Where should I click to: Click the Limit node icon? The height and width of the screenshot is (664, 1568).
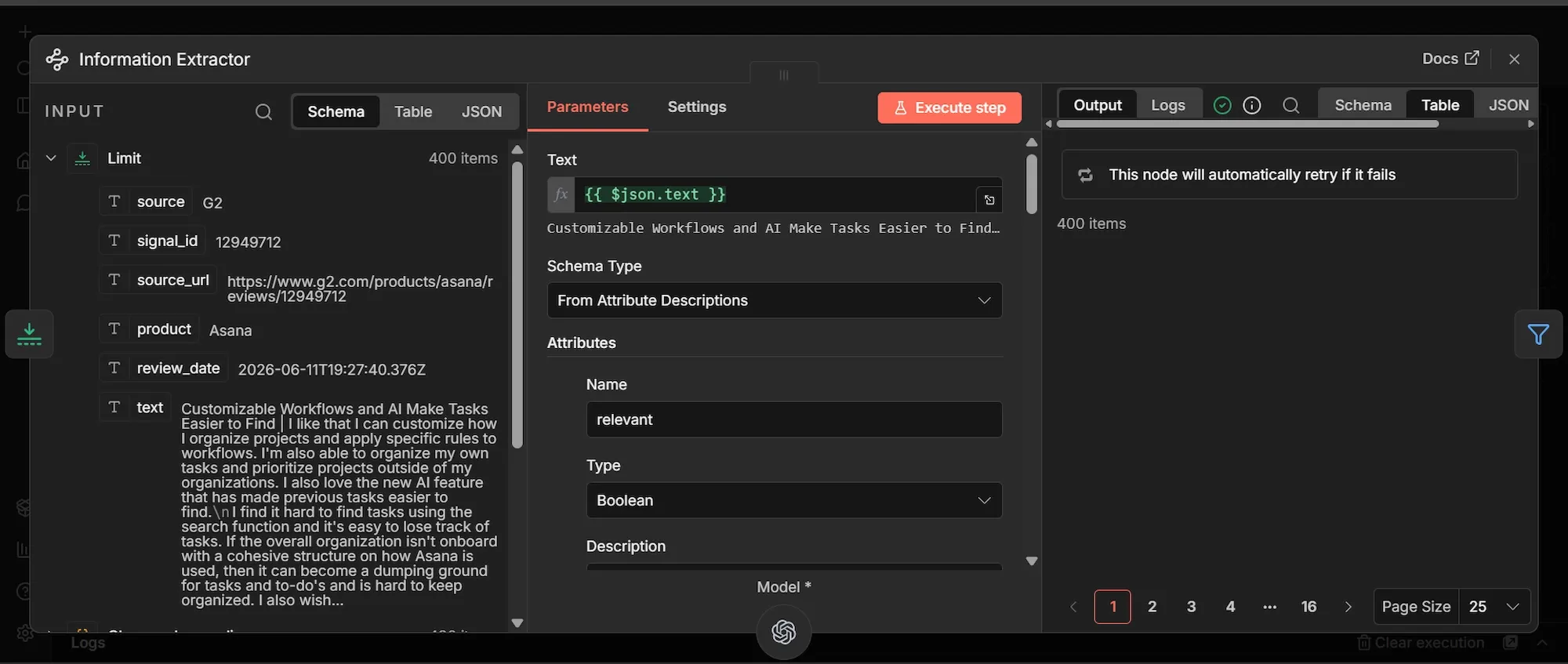82,158
